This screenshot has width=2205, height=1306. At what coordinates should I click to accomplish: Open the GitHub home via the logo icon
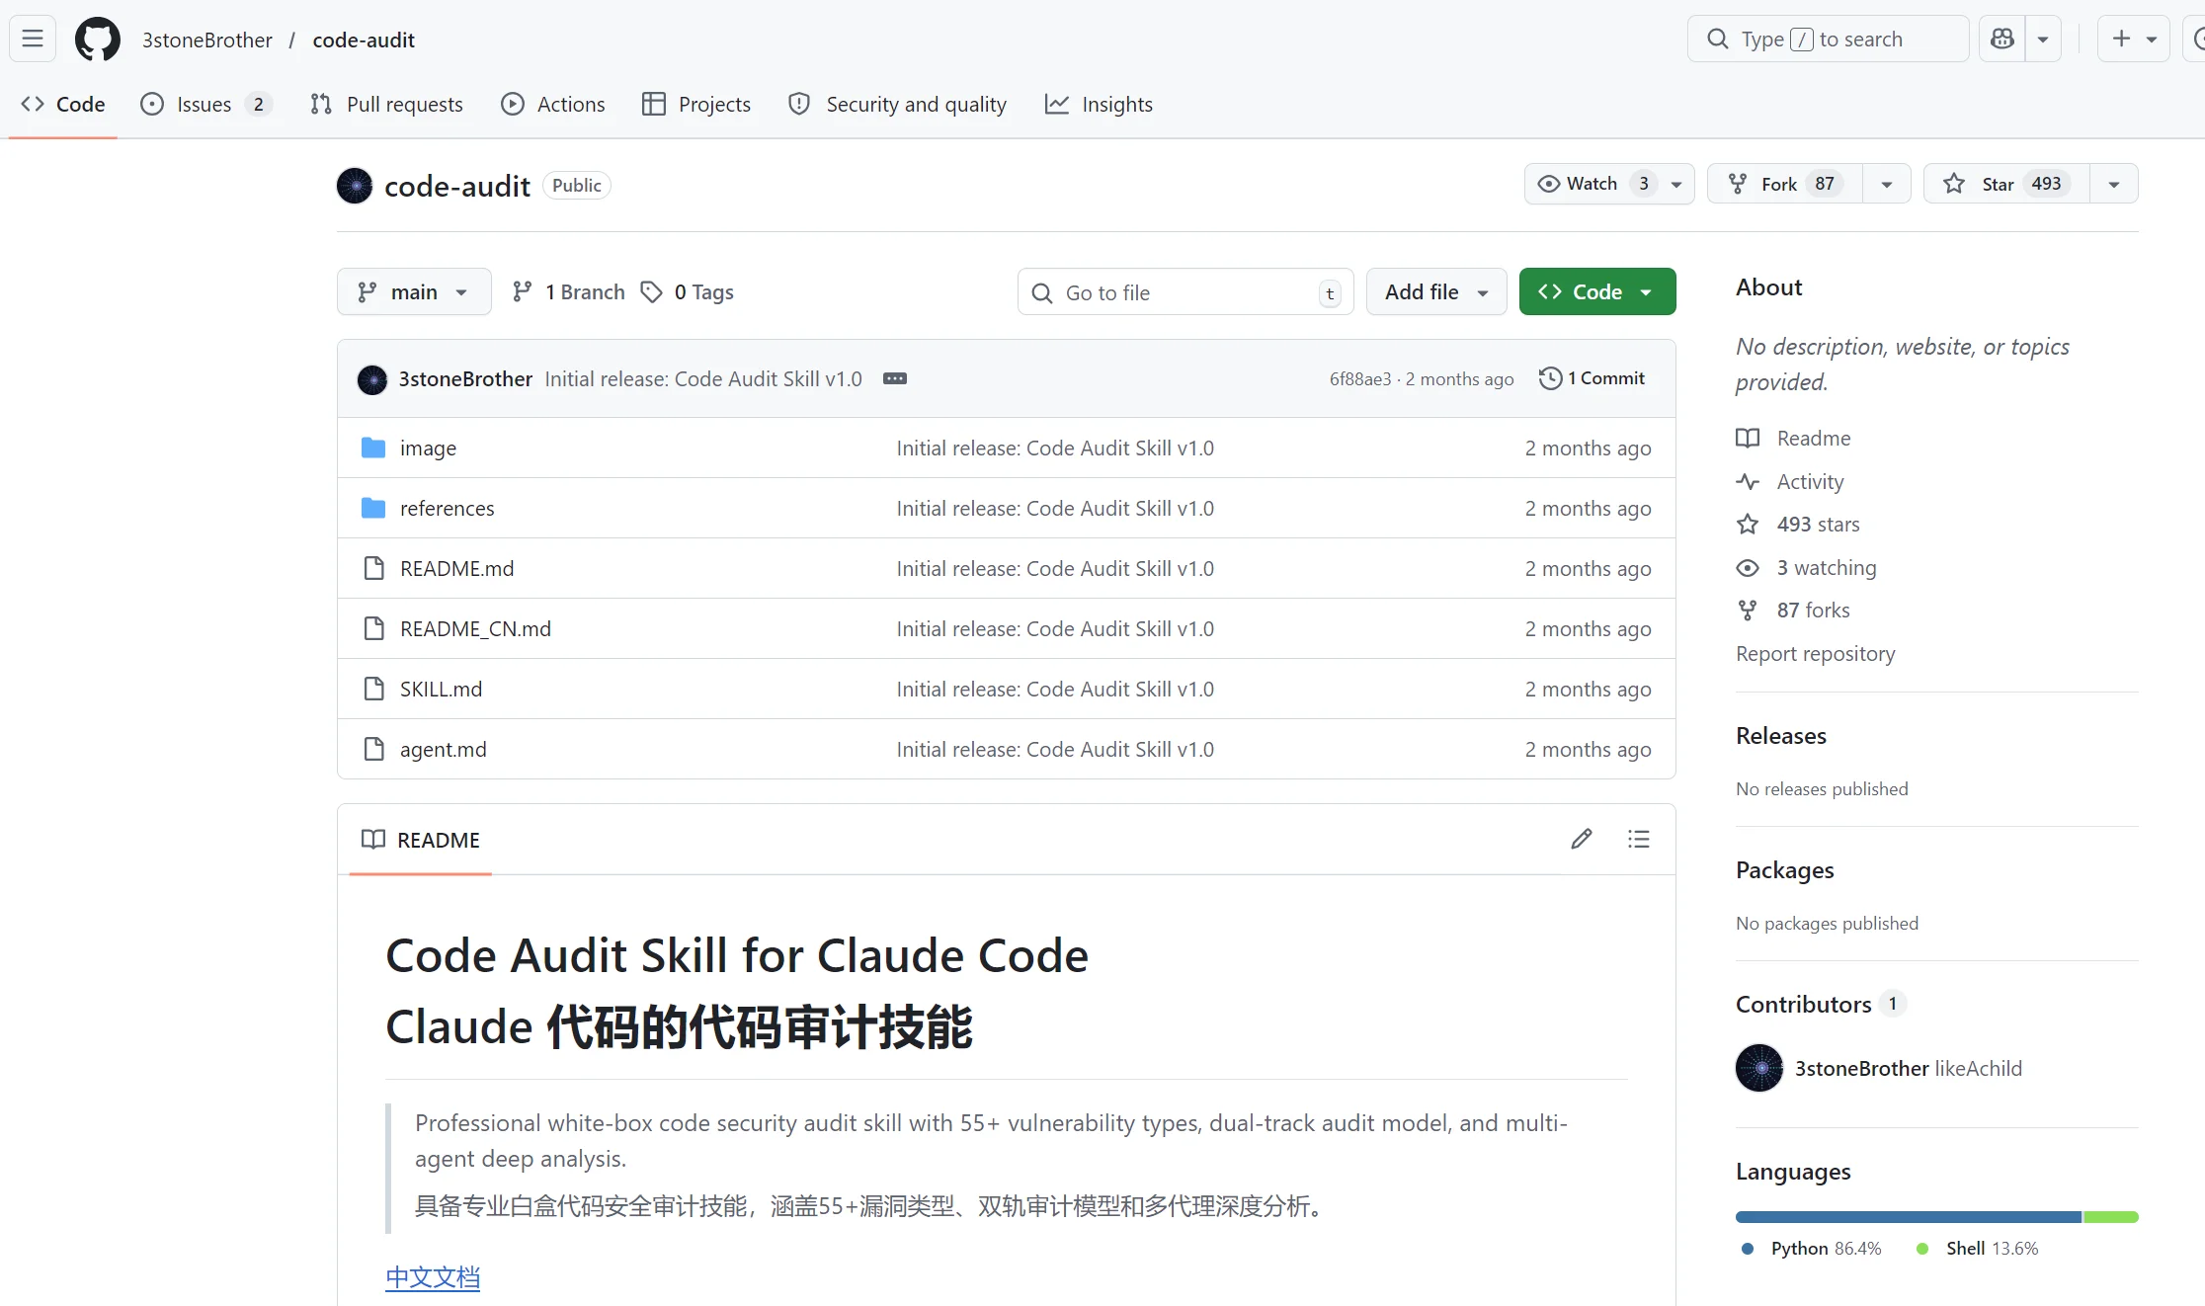pos(97,40)
